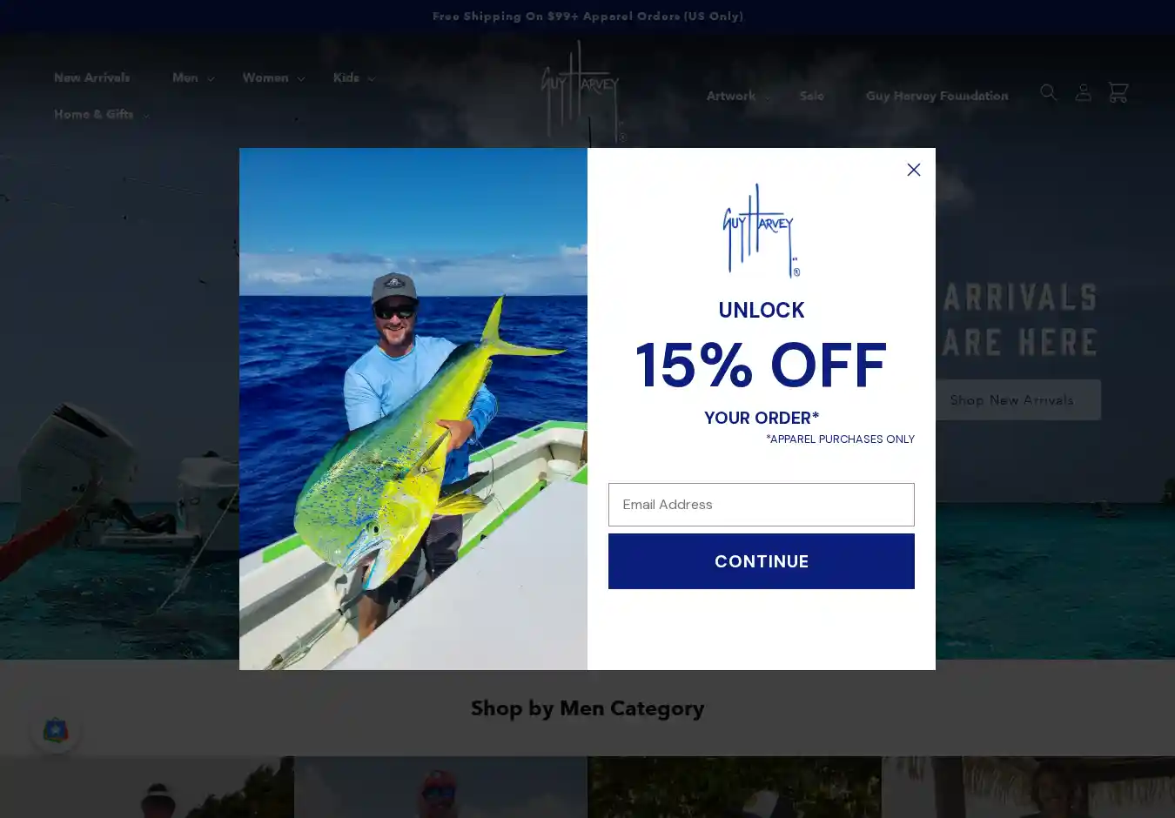Image resolution: width=1175 pixels, height=818 pixels.
Task: Open the rewards widget bubble icon
Action: pyautogui.click(x=56, y=730)
